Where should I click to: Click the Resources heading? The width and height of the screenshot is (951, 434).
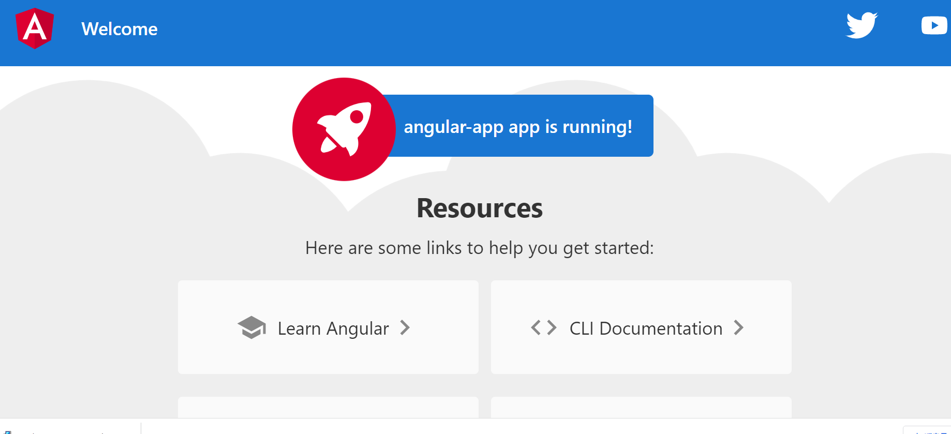pos(480,208)
